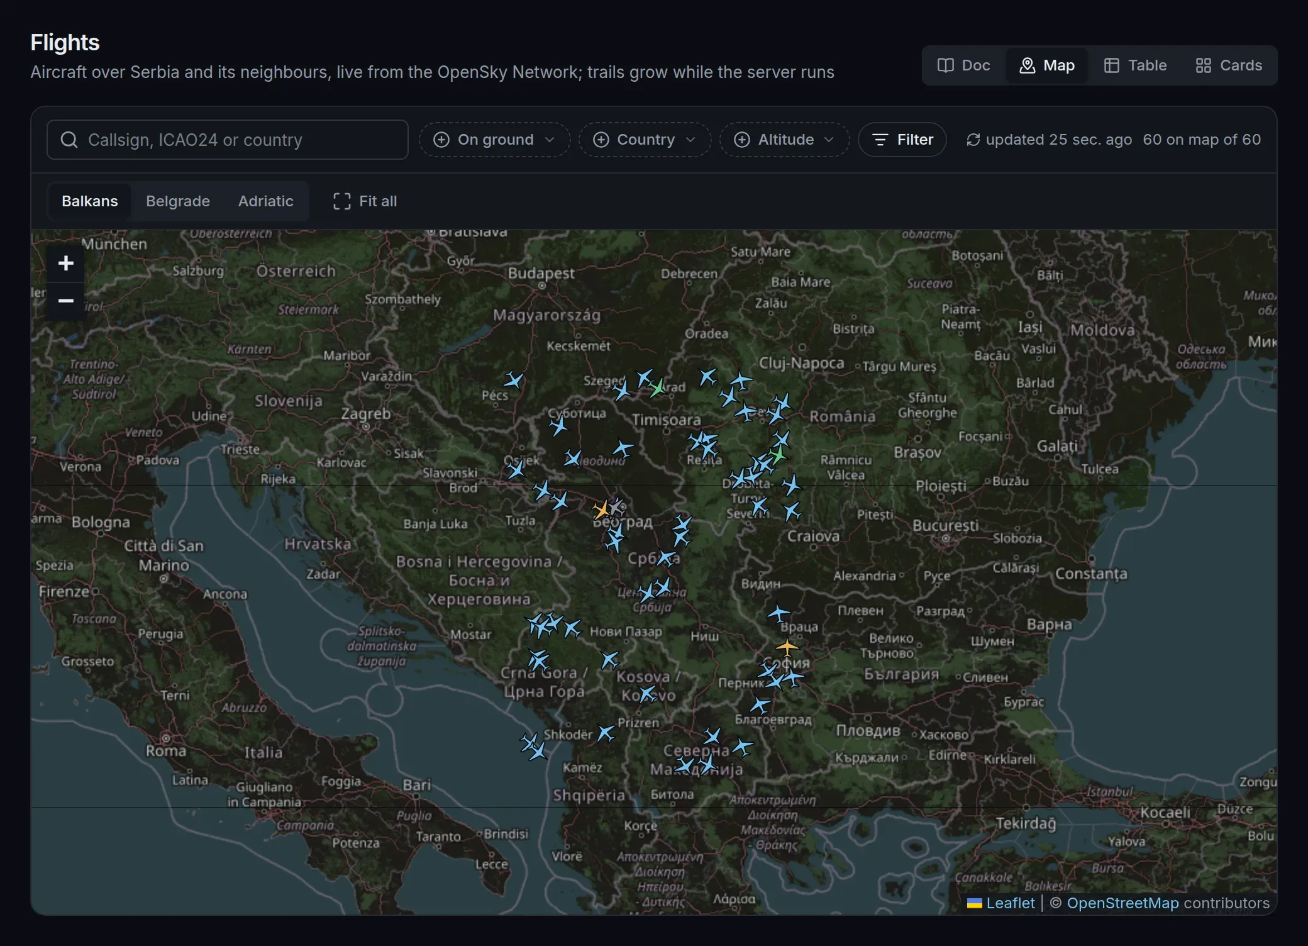Expand the Country filter dropdown
Screen dimensions: 1308x946
(x=645, y=140)
